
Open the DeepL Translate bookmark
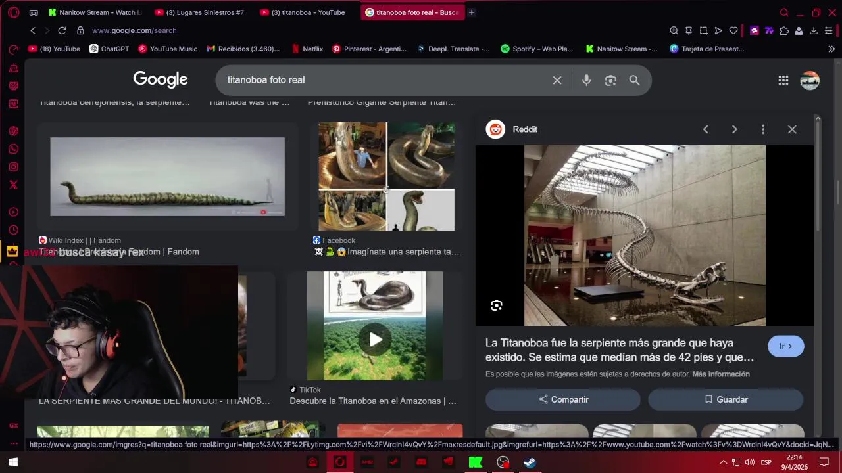coord(453,49)
